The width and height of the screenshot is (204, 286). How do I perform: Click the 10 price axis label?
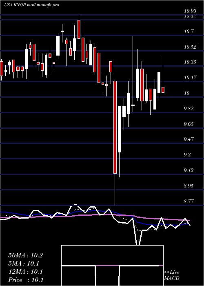click(x=187, y=94)
